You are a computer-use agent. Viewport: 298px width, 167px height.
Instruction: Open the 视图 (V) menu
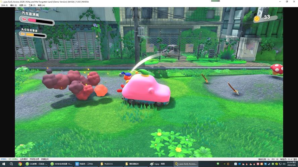click(x=22, y=5)
